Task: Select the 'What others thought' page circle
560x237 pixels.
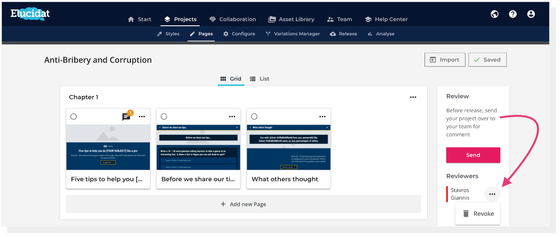Action: click(x=254, y=116)
